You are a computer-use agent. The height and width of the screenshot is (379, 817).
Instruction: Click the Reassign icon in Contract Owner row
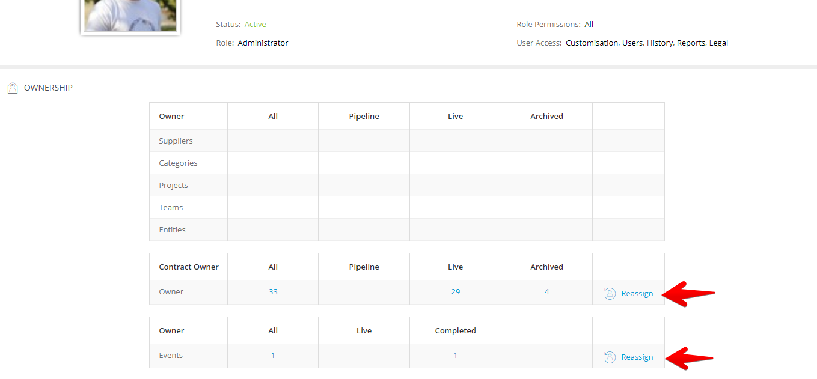pyautogui.click(x=610, y=294)
